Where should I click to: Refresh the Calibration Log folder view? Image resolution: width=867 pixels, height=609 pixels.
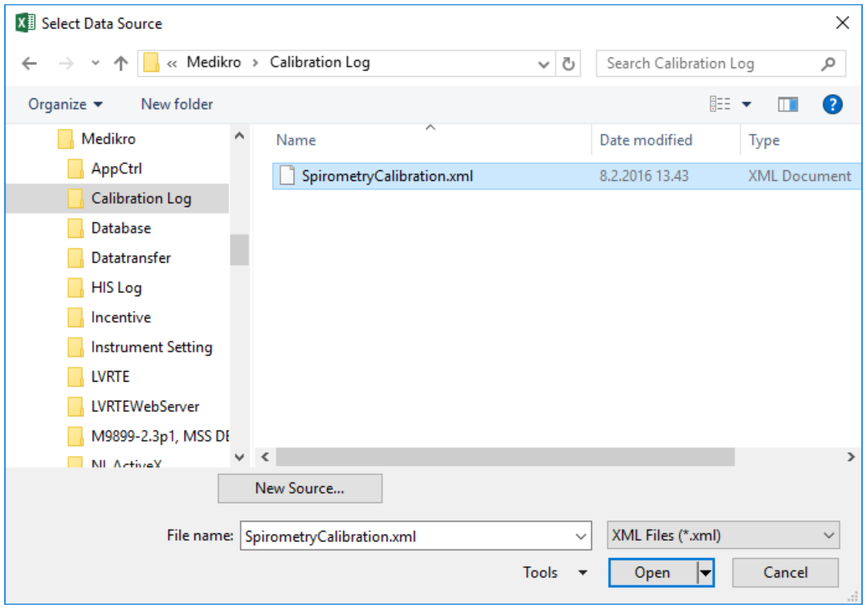pos(568,64)
